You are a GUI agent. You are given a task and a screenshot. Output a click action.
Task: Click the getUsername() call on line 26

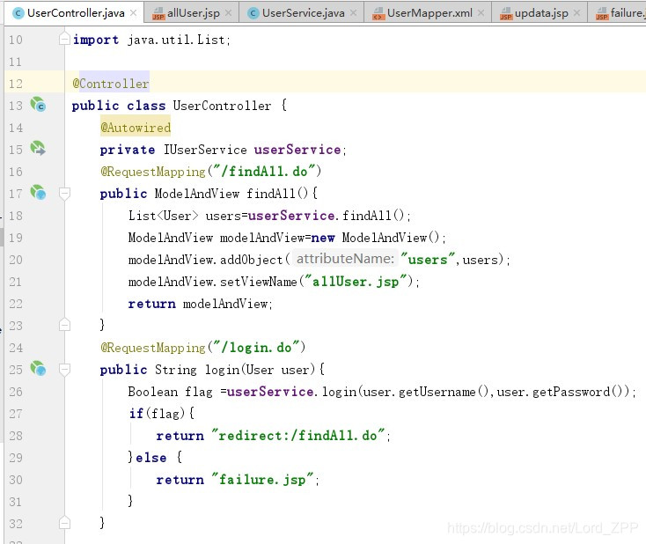pos(444,392)
